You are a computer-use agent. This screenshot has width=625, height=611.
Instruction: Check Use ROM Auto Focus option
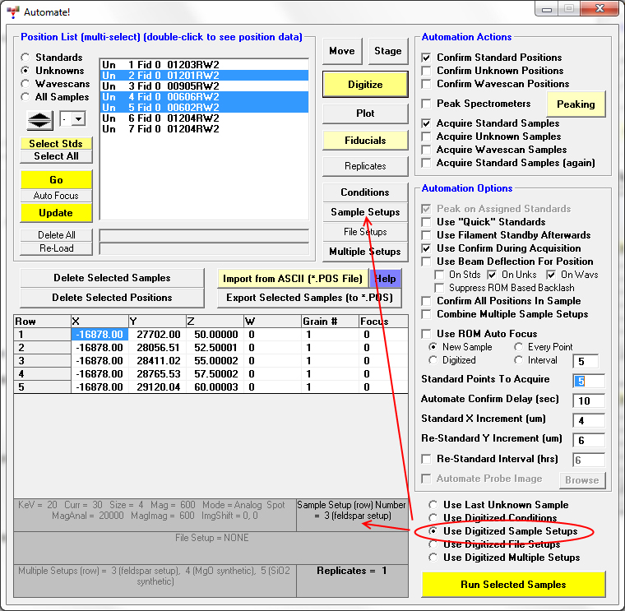coord(427,334)
